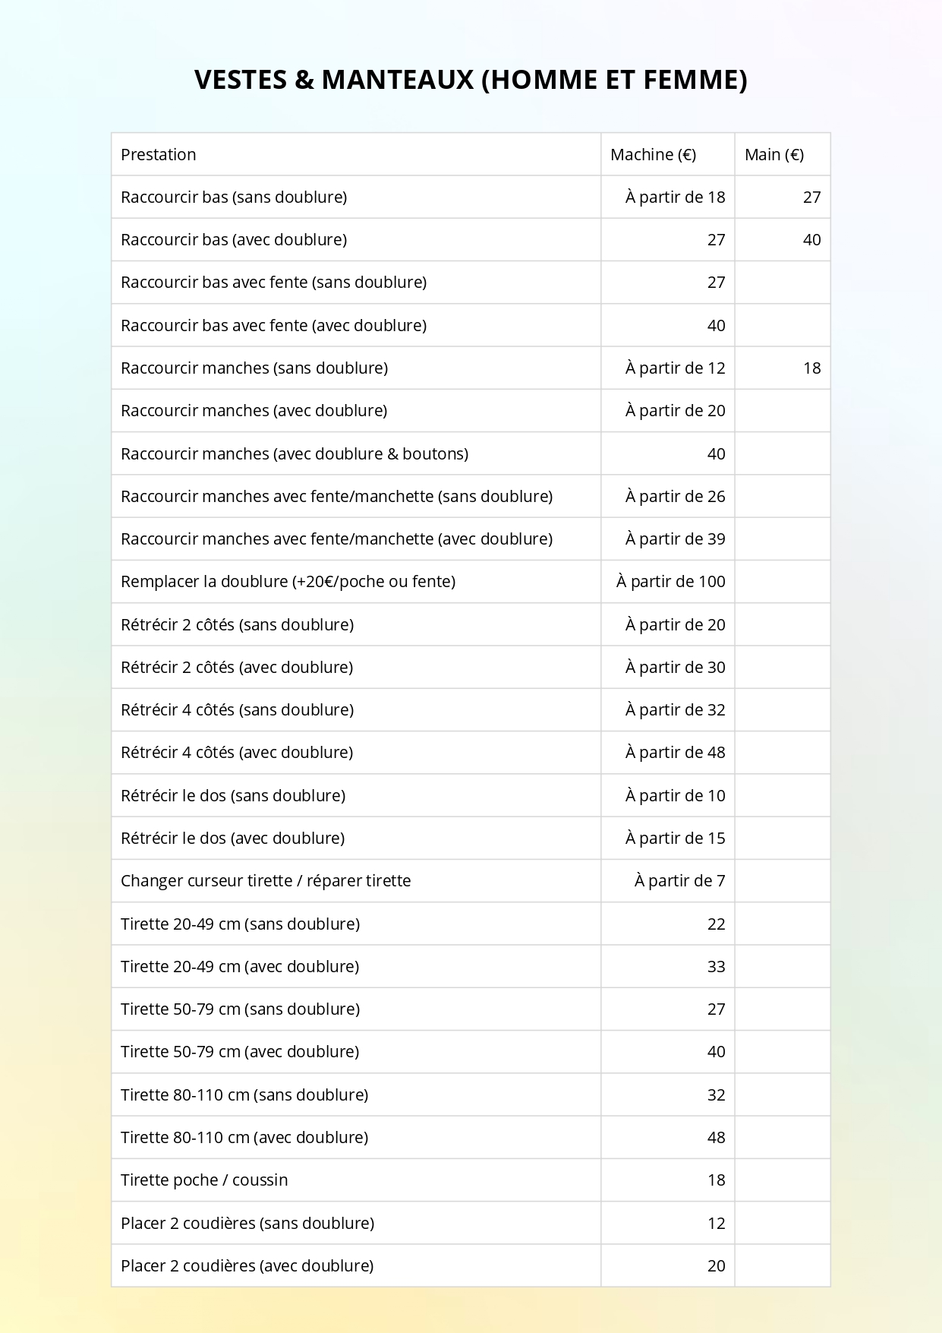
Task: Click row Raccourcir bas (avec doublure)
Action: (x=471, y=239)
